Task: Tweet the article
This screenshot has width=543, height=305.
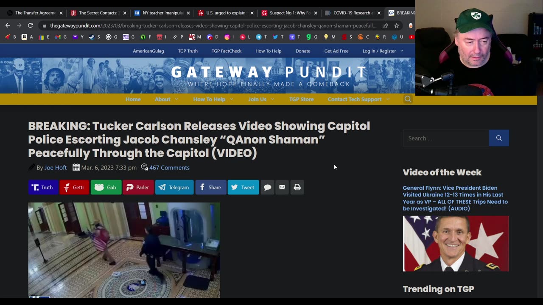Action: (243, 187)
